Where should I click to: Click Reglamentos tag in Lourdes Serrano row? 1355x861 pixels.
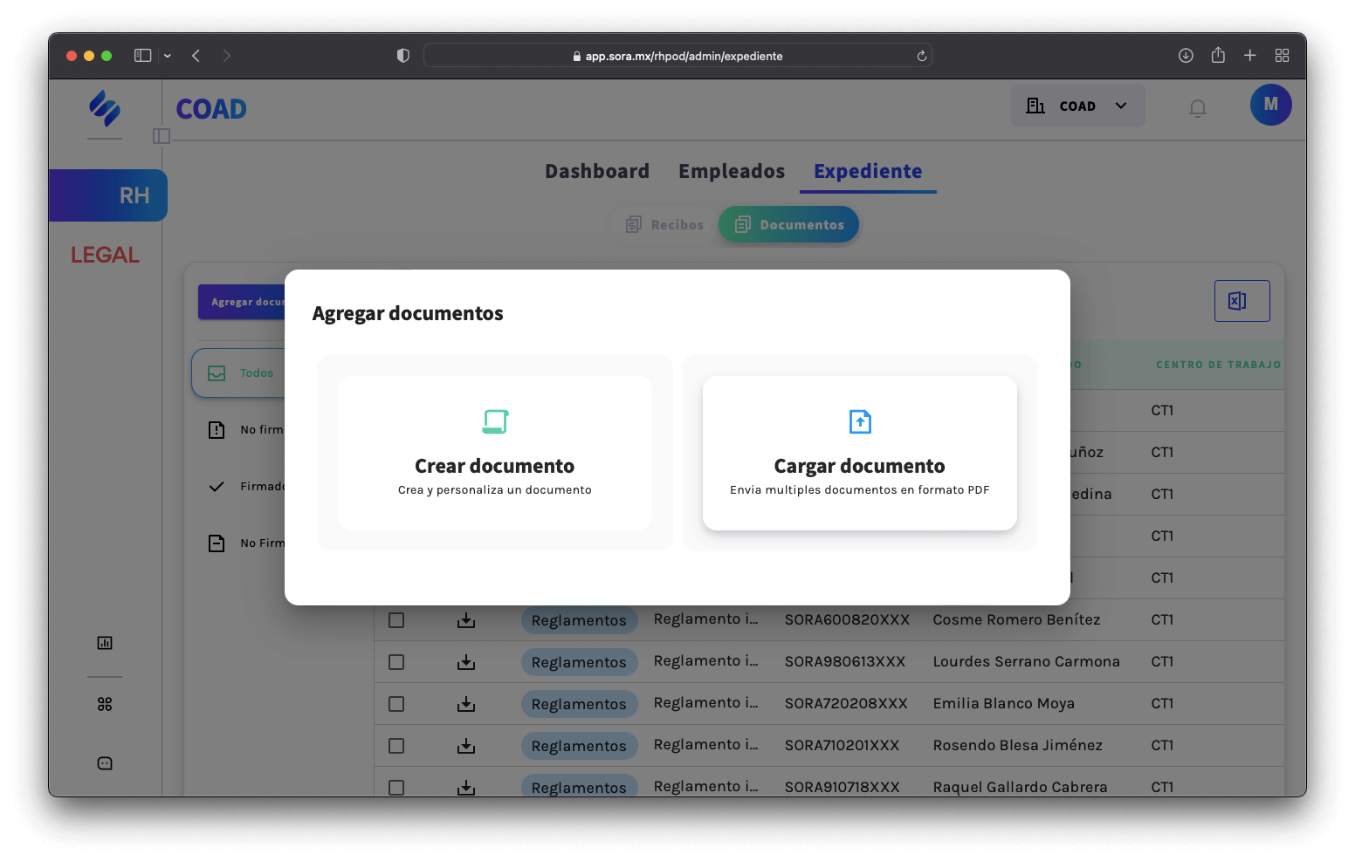point(579,662)
